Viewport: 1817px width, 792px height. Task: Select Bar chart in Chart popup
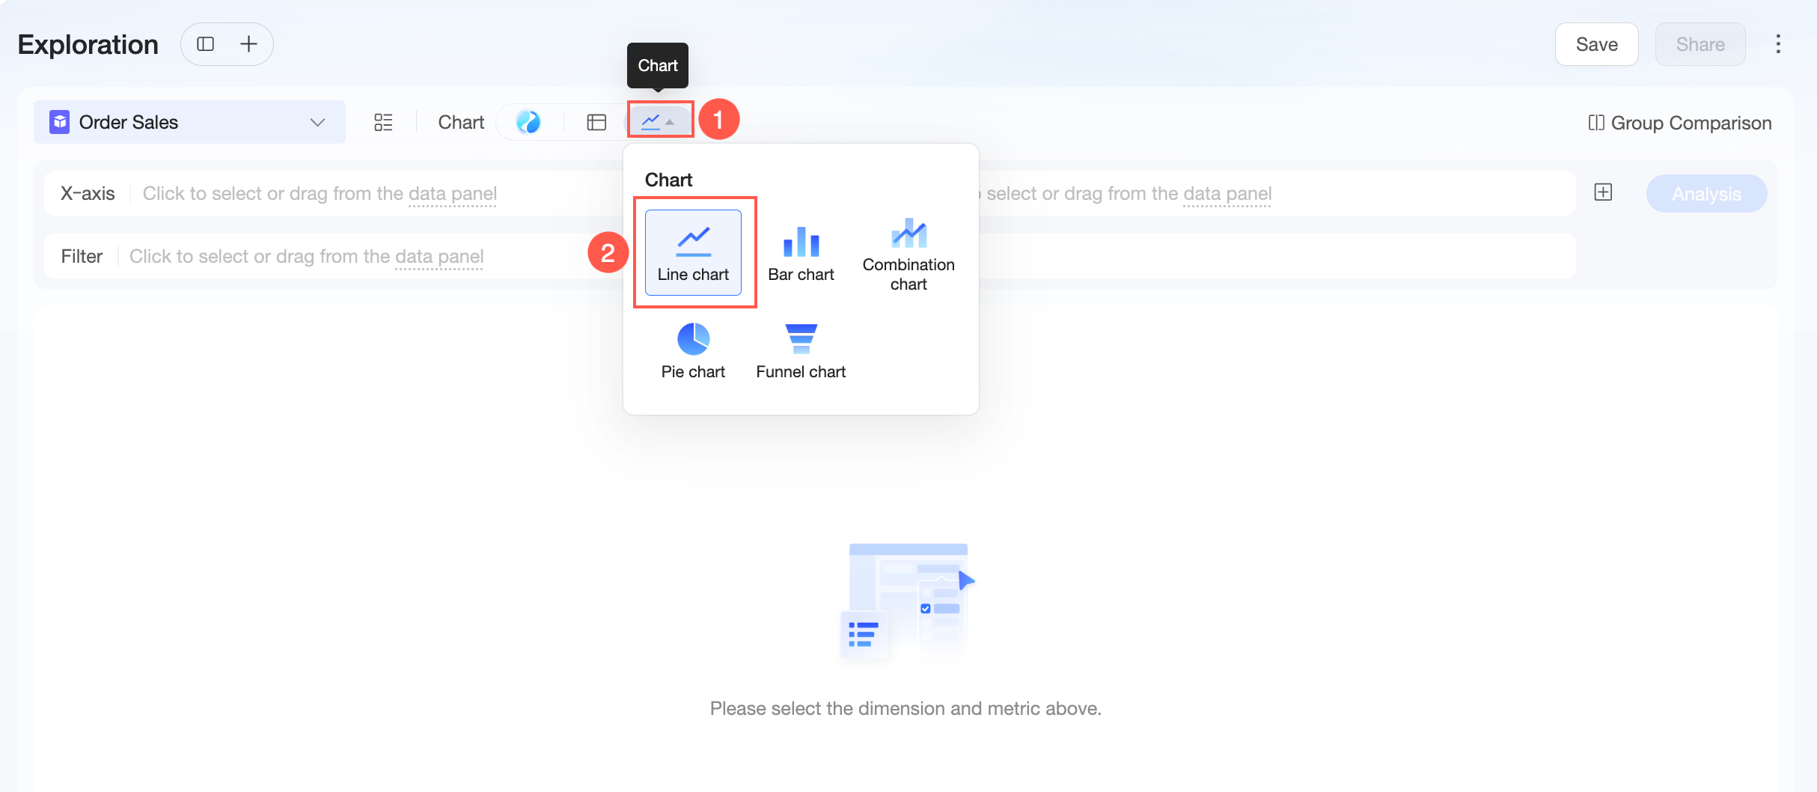click(801, 253)
